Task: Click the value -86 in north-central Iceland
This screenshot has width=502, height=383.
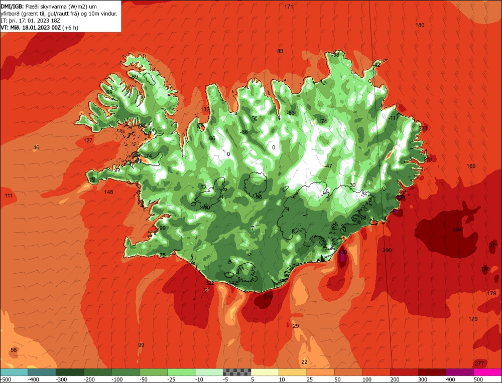Action: [x=244, y=132]
